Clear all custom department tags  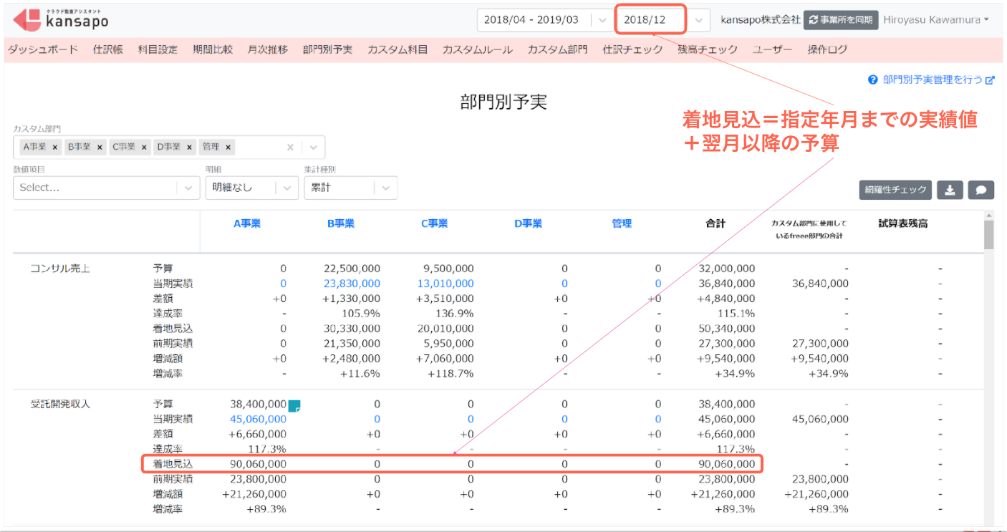(290, 147)
